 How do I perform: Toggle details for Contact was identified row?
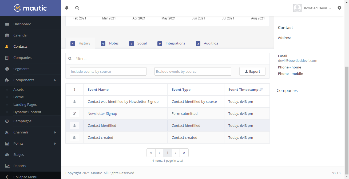(74, 101)
